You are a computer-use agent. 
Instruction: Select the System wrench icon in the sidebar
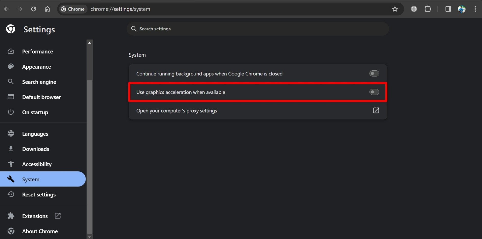coord(11,179)
